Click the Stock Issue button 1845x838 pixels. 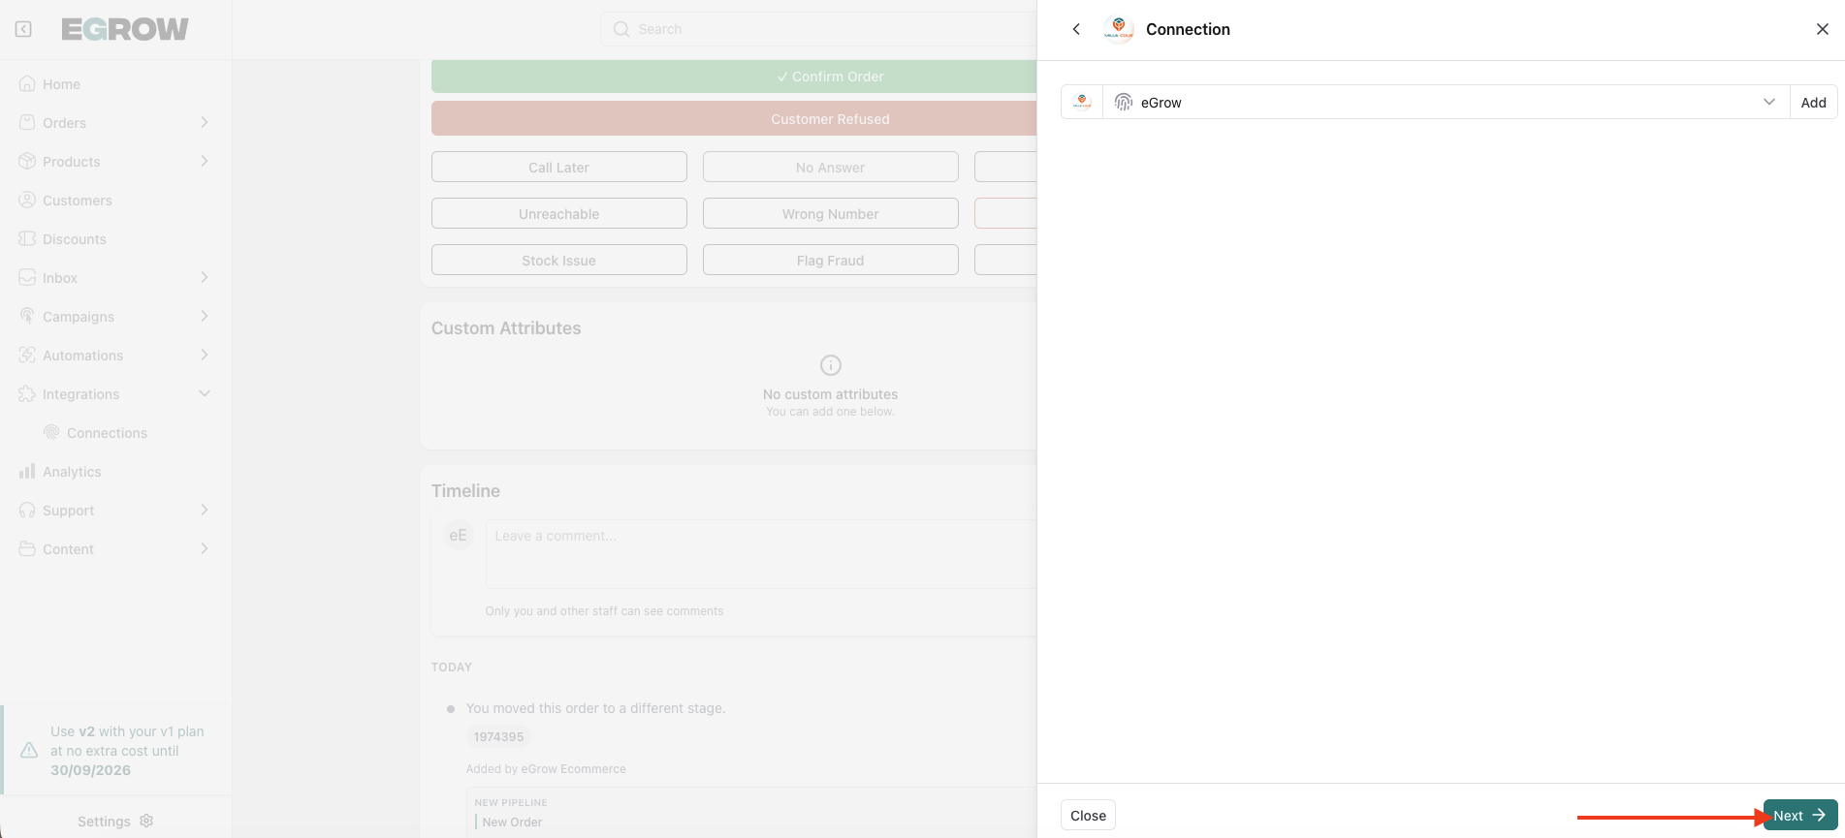(559, 261)
